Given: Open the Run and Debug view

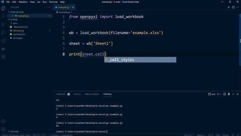Looking at the screenshot, I should (x=3, y=32).
